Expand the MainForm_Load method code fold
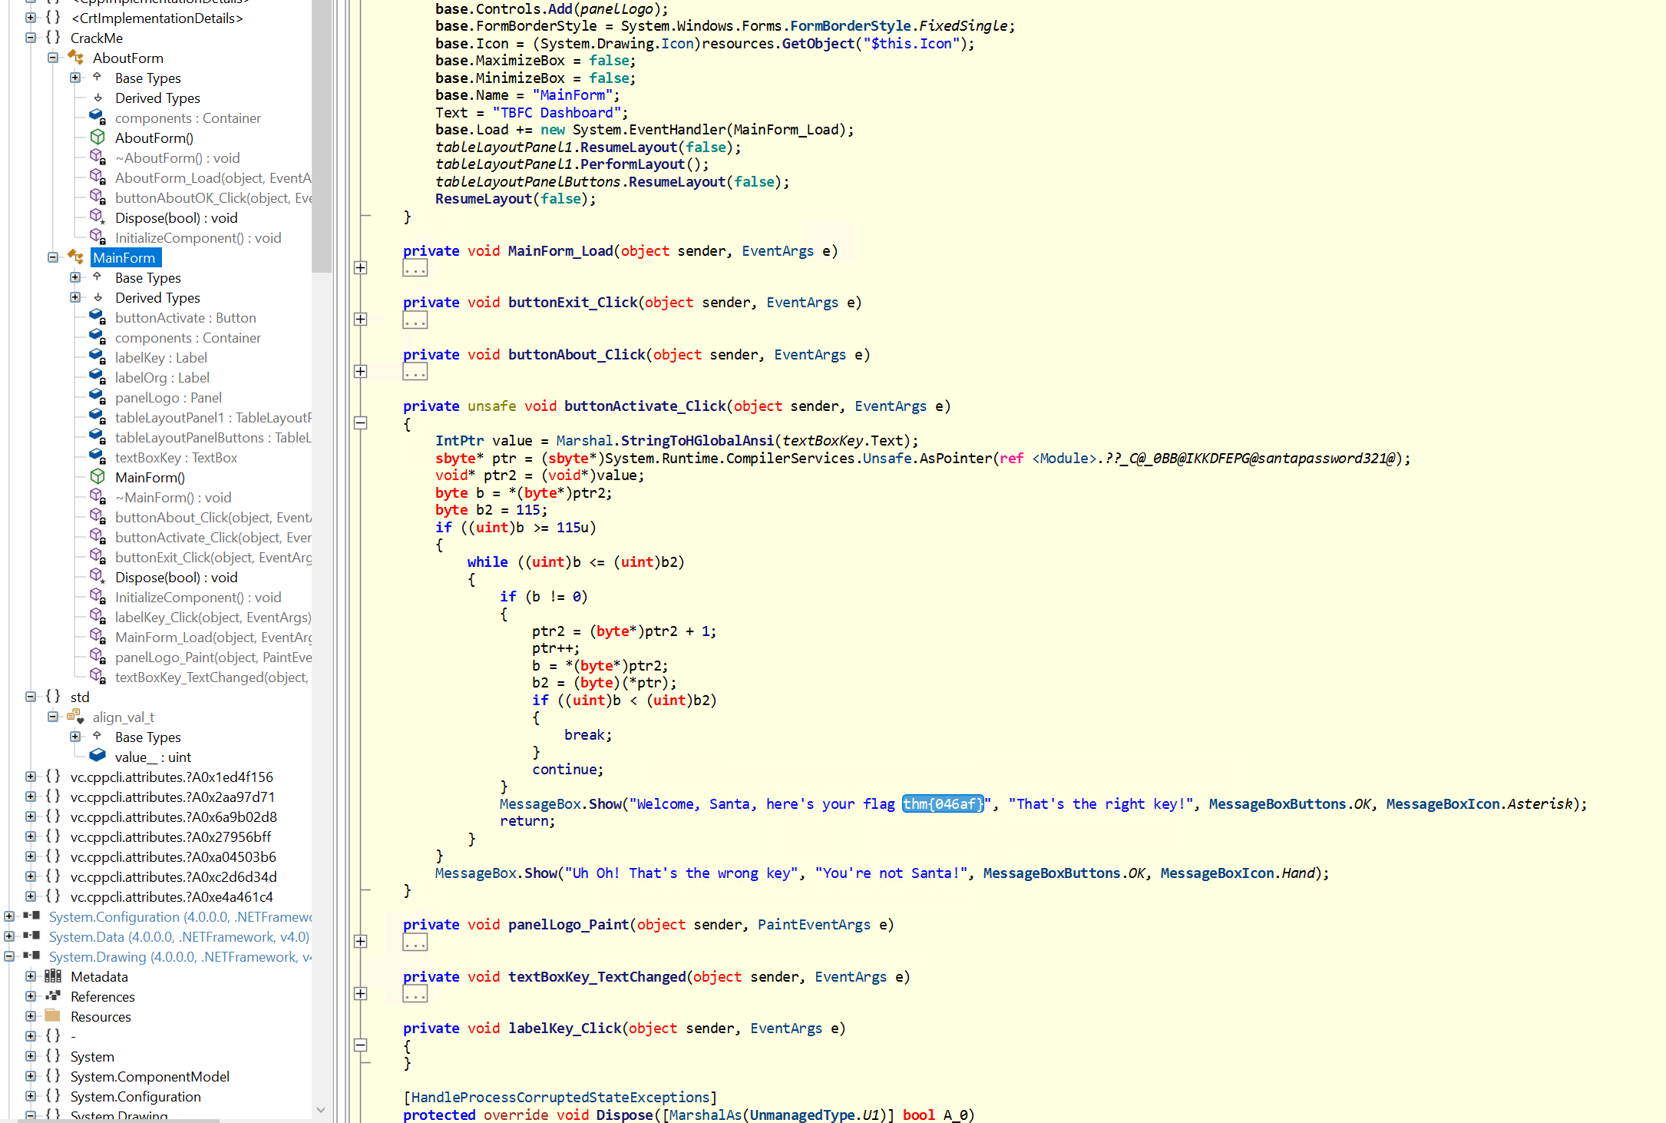Screen dimensions: 1666x1123 point(360,268)
